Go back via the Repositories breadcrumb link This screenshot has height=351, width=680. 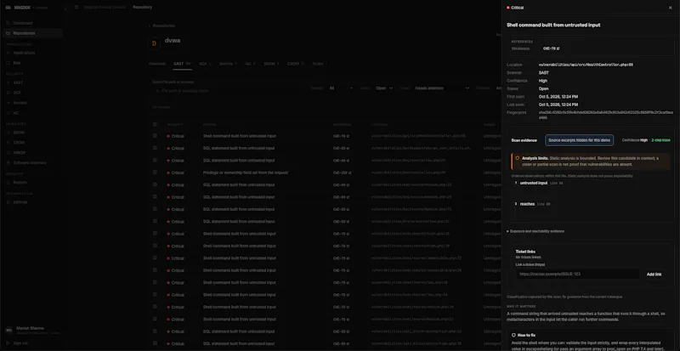[x=162, y=25]
